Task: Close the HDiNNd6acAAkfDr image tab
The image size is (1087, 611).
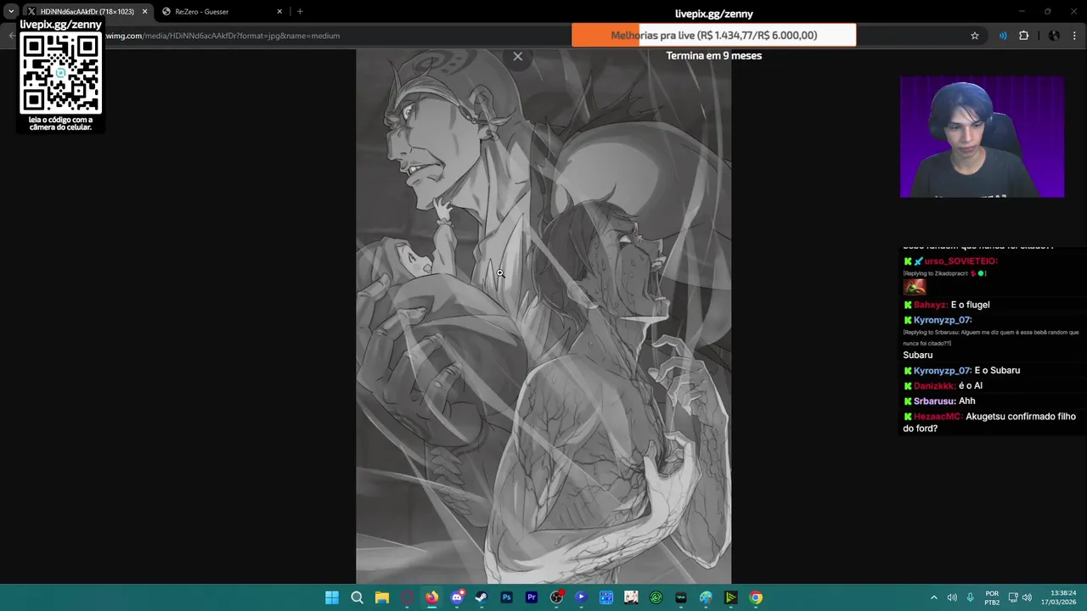Action: pos(144,12)
